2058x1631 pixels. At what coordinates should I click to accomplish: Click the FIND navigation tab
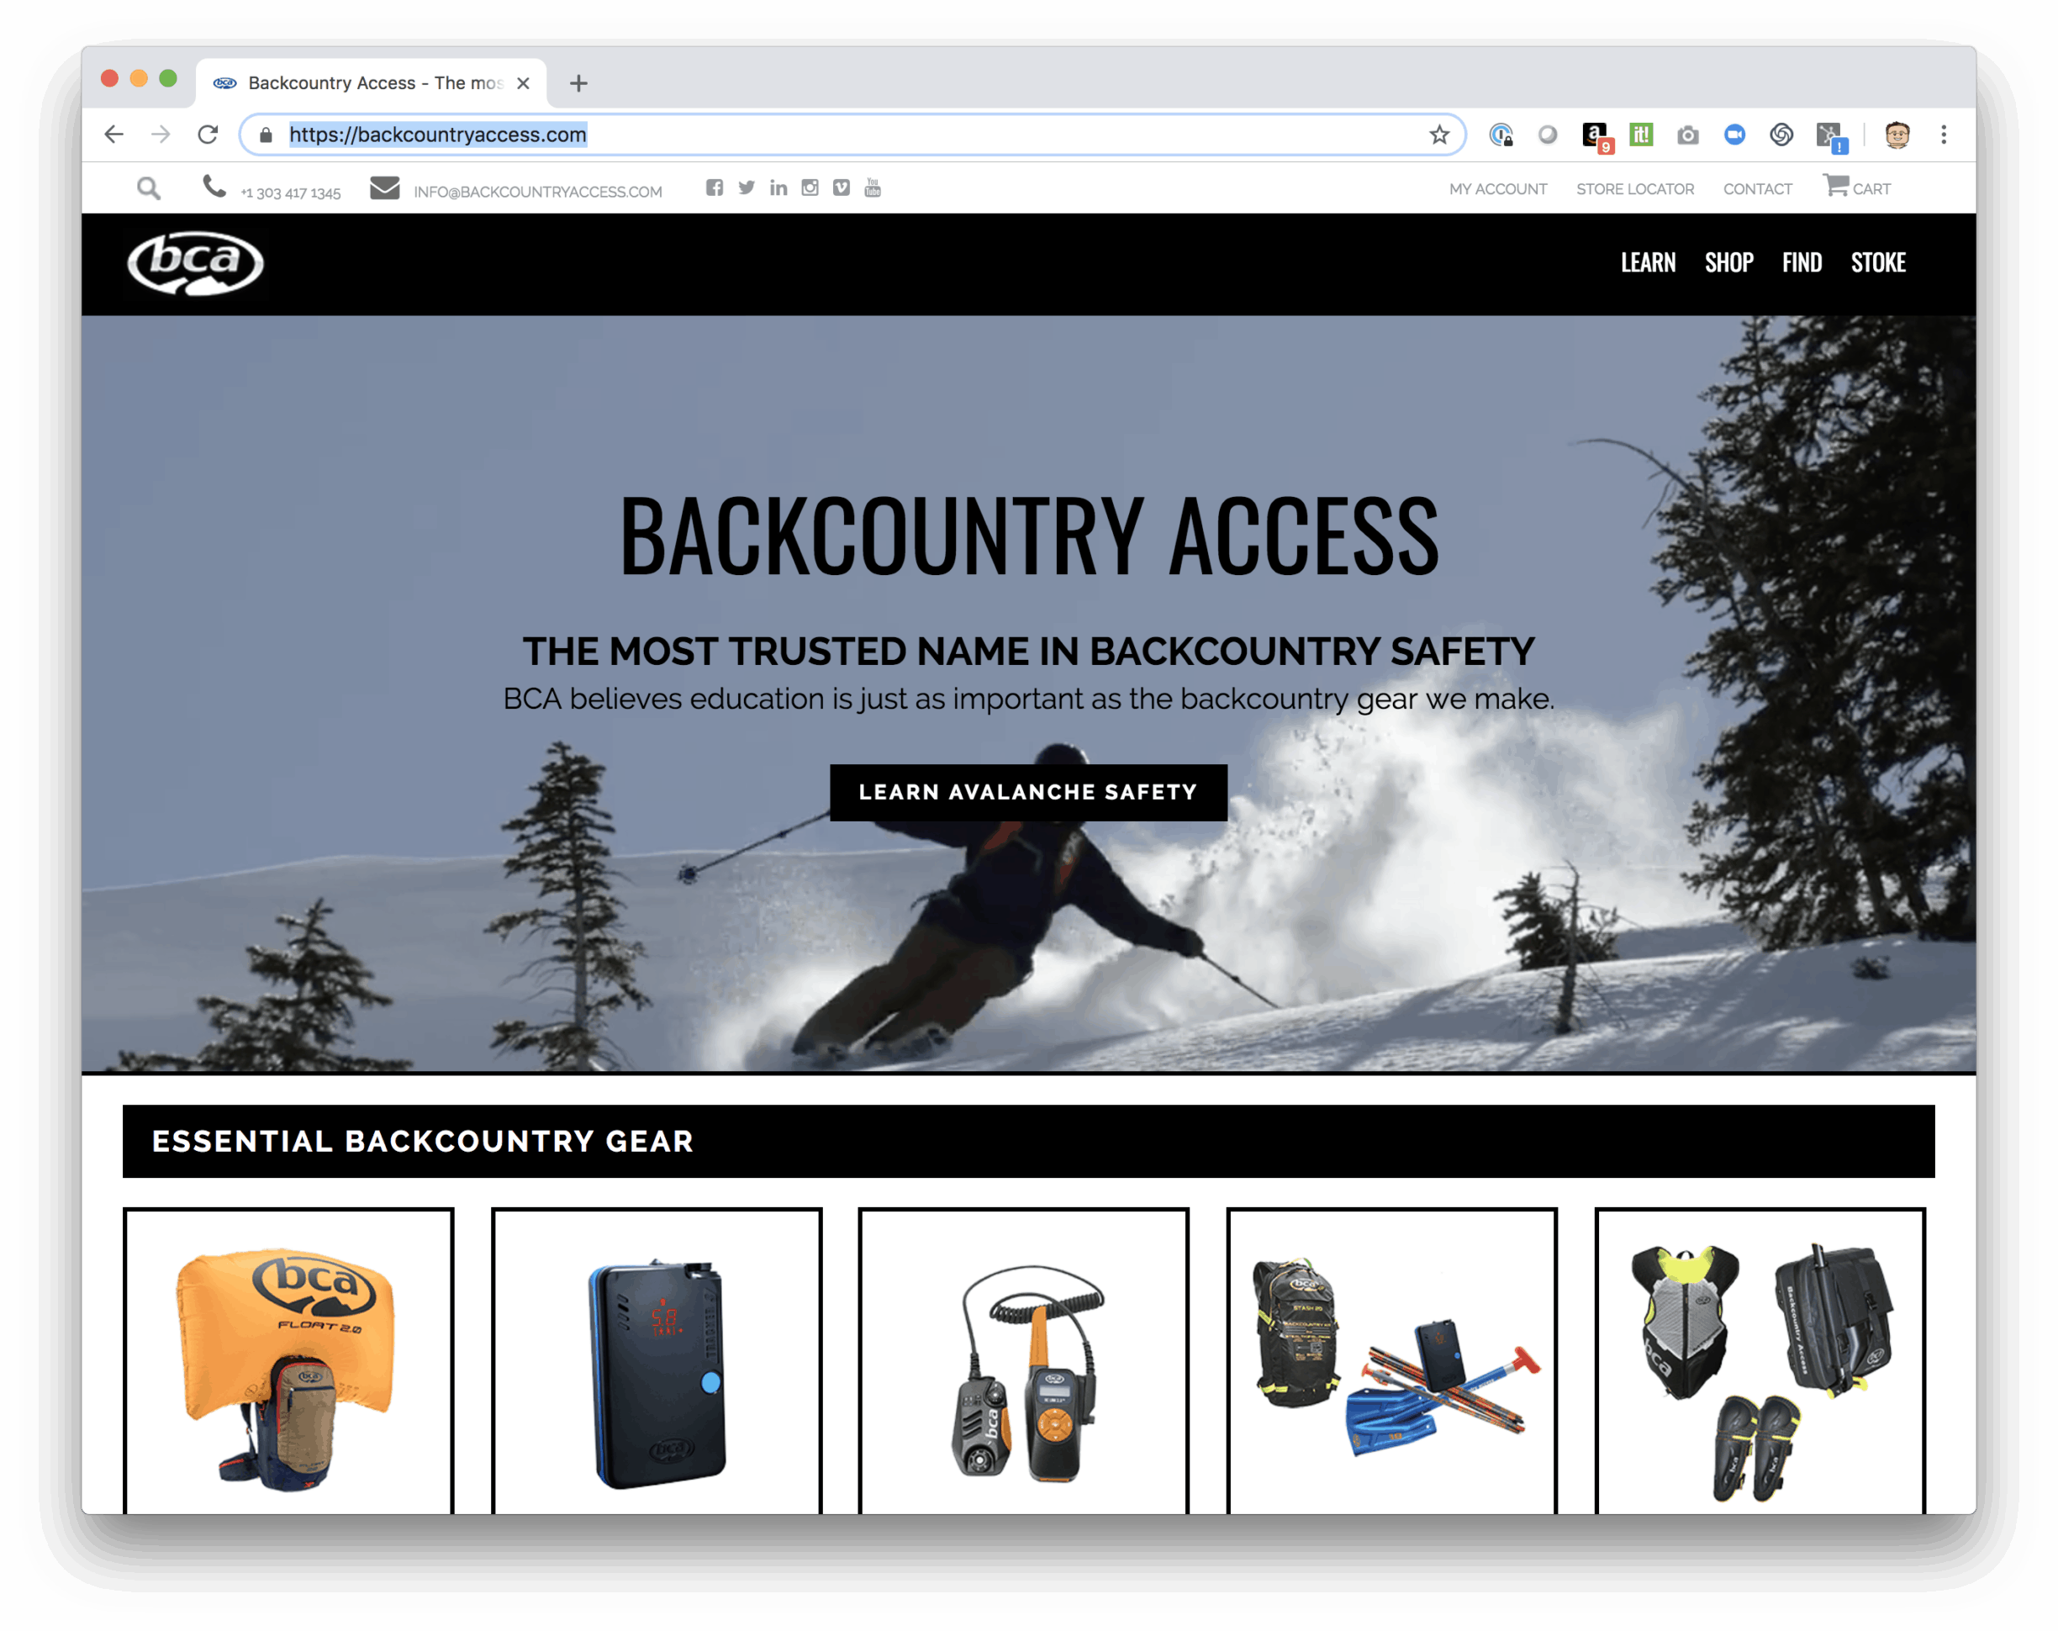click(x=1802, y=261)
